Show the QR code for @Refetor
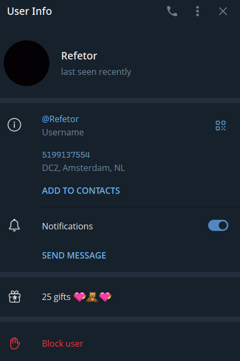 point(220,125)
